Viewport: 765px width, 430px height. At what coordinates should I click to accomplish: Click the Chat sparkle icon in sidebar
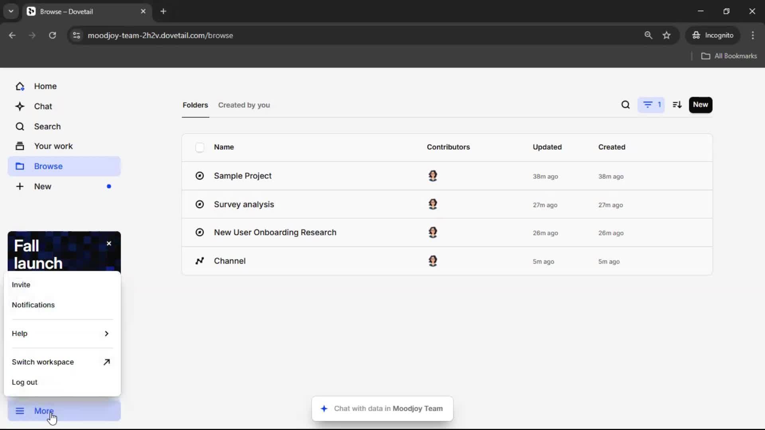pyautogui.click(x=20, y=106)
